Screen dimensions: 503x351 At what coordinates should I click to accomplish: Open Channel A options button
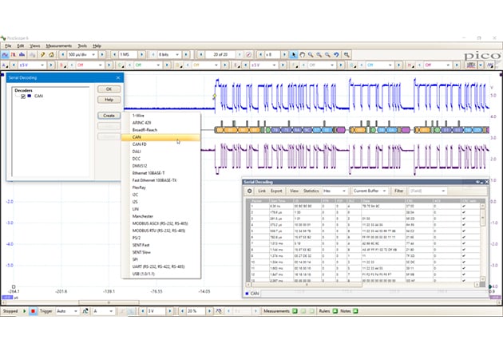5,65
